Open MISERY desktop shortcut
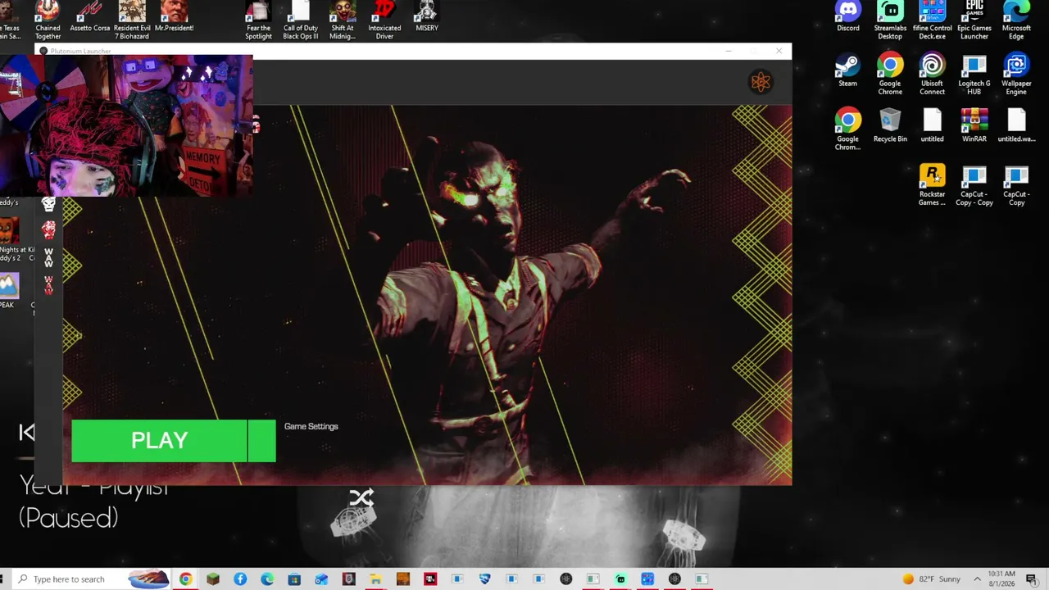Viewport: 1049px width, 590px height. pos(427,16)
